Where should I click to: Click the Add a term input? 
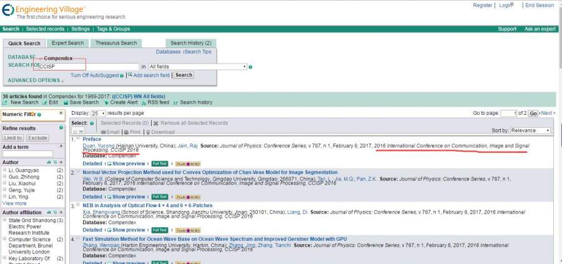[x=27, y=154]
